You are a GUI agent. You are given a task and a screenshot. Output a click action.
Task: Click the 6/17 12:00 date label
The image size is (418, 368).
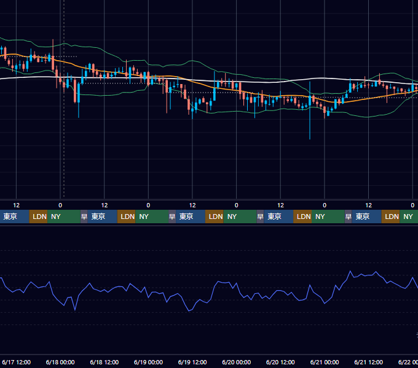tap(16, 362)
